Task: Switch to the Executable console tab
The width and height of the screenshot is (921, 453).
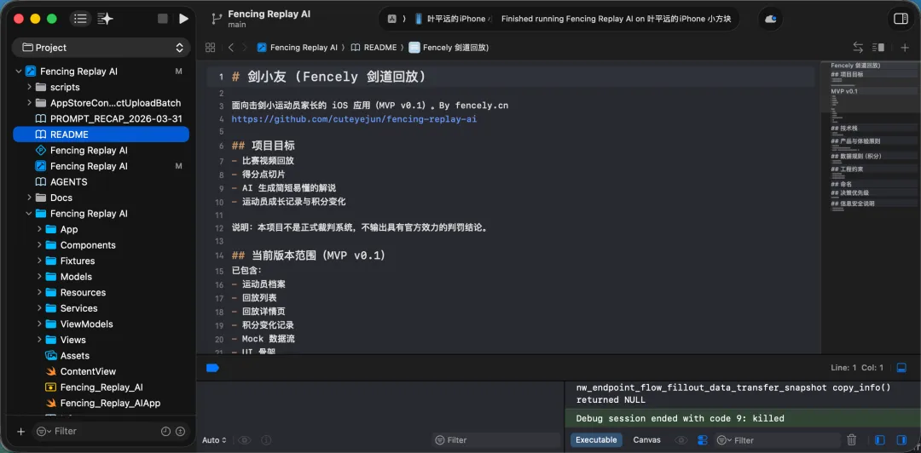Action: [596, 440]
